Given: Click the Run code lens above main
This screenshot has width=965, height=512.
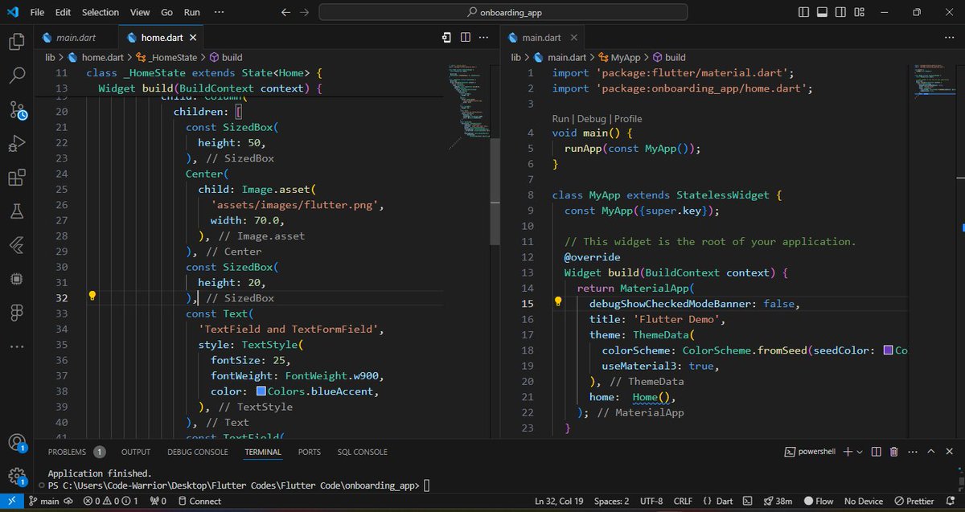Looking at the screenshot, I should click(561, 118).
